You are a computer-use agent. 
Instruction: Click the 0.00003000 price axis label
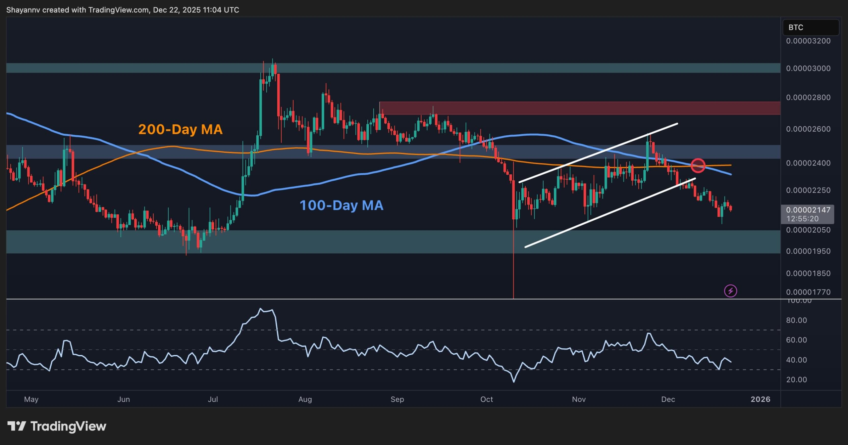[808, 68]
